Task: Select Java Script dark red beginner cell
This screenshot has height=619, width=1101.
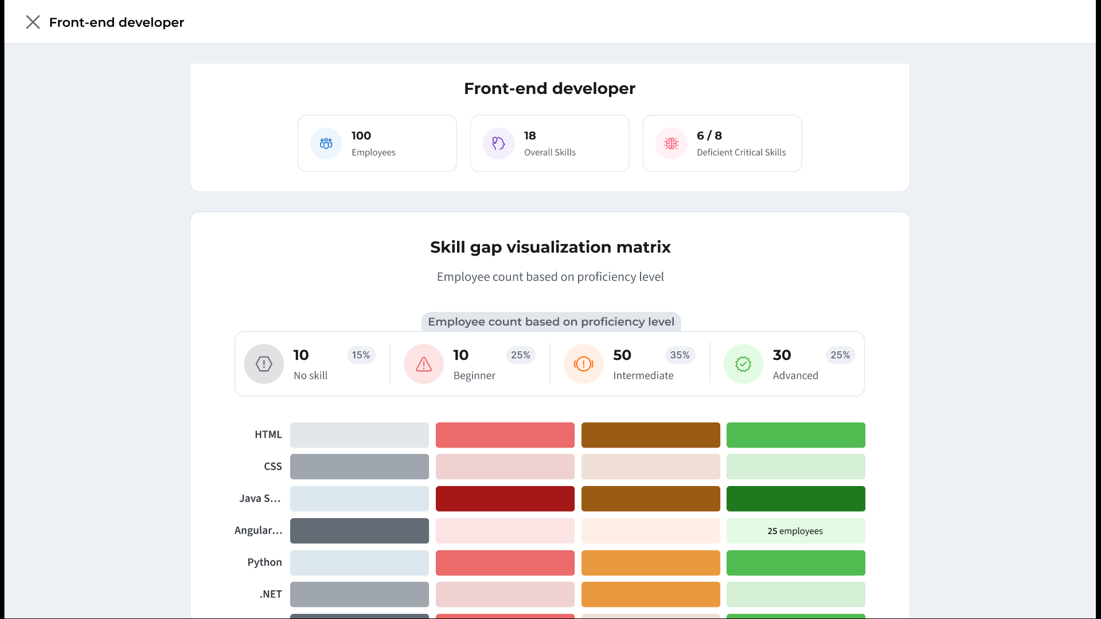Action: (505, 499)
